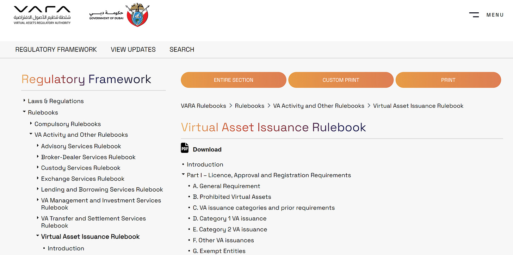Open D. Category 1 VA issuance
The image size is (513, 255).
click(x=230, y=219)
